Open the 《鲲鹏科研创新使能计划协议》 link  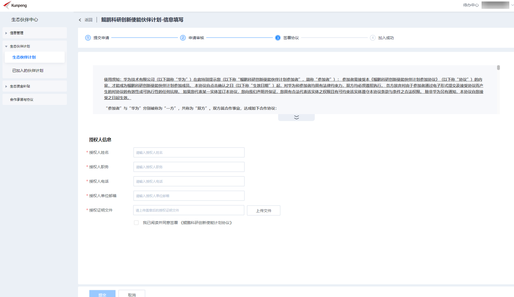(206, 223)
